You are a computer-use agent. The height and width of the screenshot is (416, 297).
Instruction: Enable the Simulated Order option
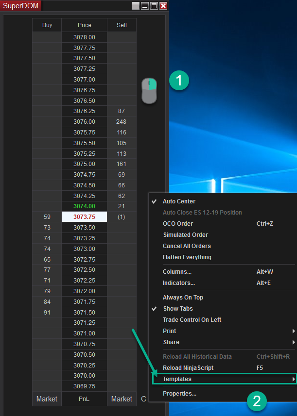pyautogui.click(x=223, y=235)
